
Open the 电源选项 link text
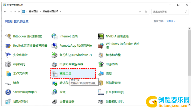[x=112, y=64]
